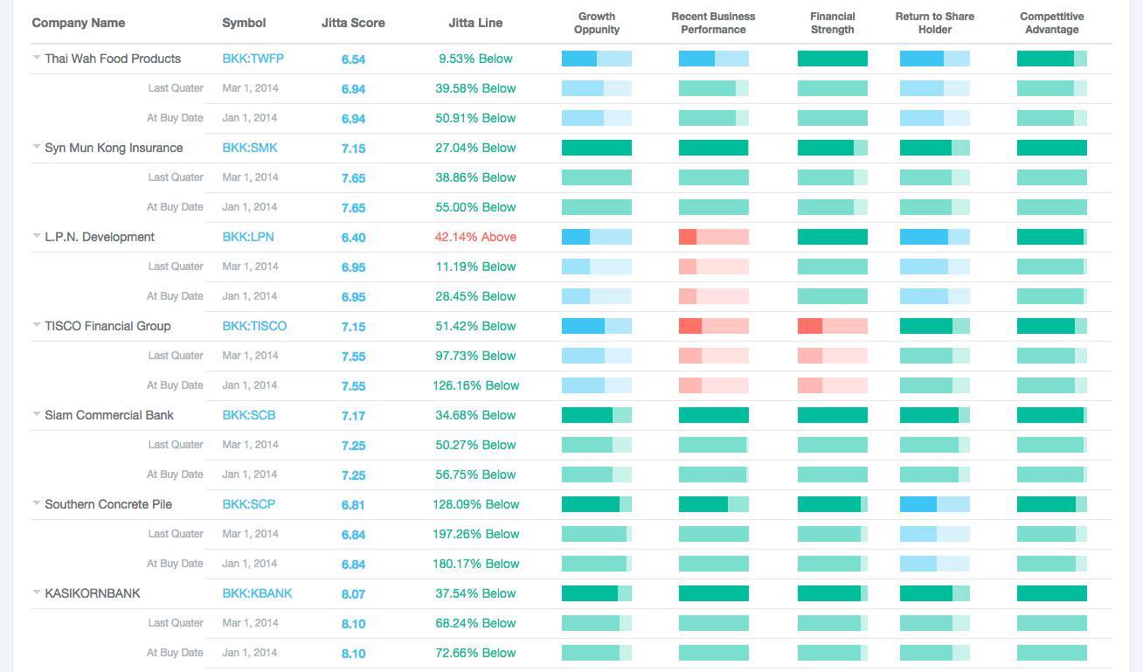Click Last Quater label under Siam Commercial Bank
This screenshot has width=1143, height=672.
coord(176,445)
